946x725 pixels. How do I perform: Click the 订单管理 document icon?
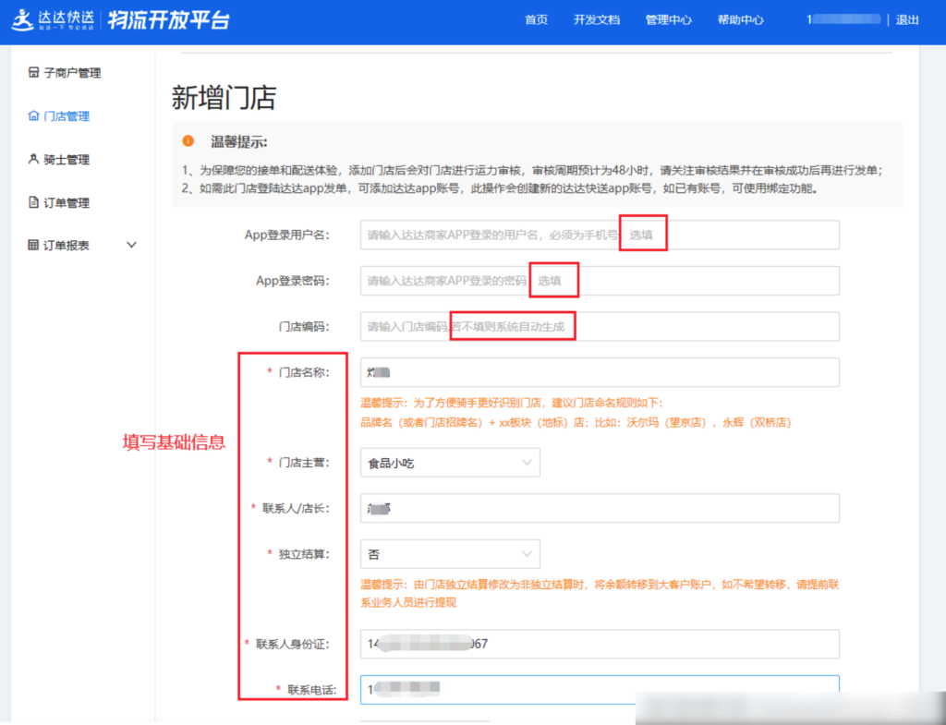pyautogui.click(x=34, y=202)
